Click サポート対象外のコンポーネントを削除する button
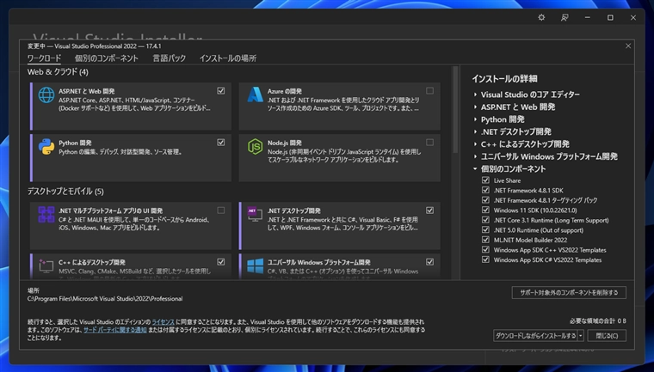Viewport: 654px width, 372px height. (x=569, y=292)
